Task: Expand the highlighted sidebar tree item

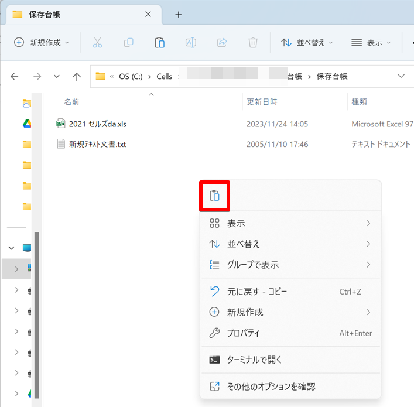Action: coord(16,269)
